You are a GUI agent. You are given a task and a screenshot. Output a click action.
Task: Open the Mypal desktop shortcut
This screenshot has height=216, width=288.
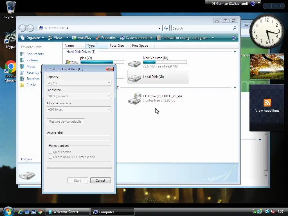pyautogui.click(x=10, y=39)
